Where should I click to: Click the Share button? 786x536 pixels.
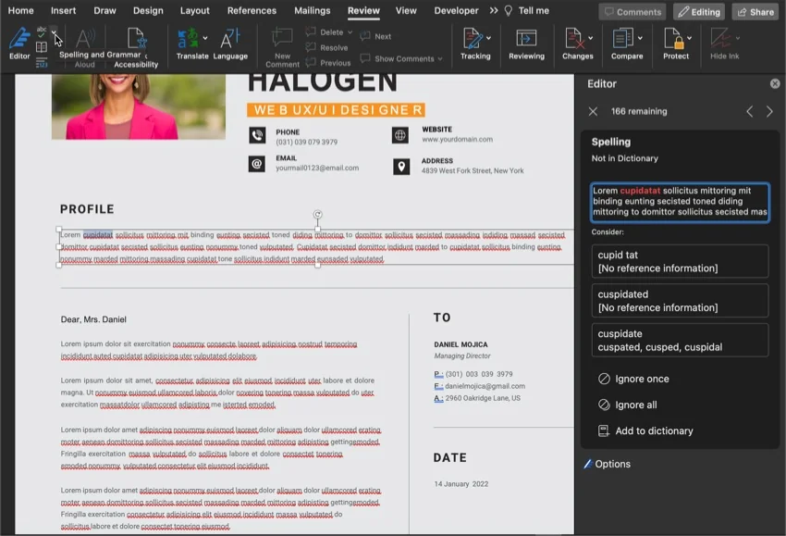[x=755, y=11]
